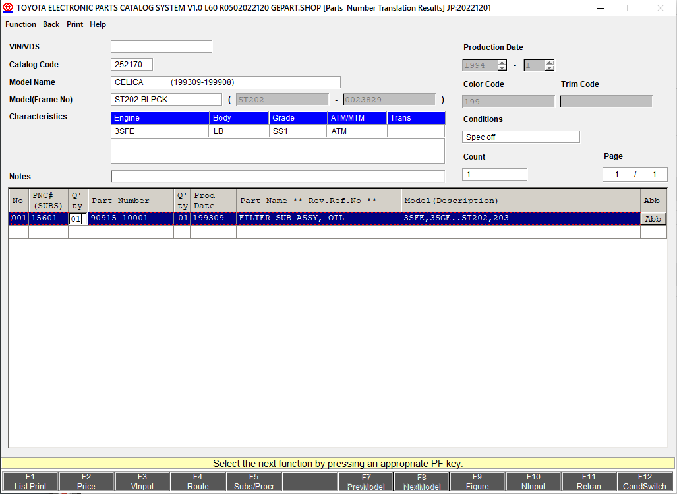
Task: Click the F4 Route button
Action: pyautogui.click(x=198, y=481)
